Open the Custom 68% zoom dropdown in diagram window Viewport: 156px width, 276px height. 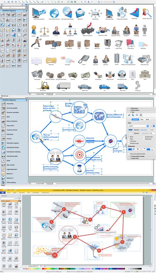42,184
